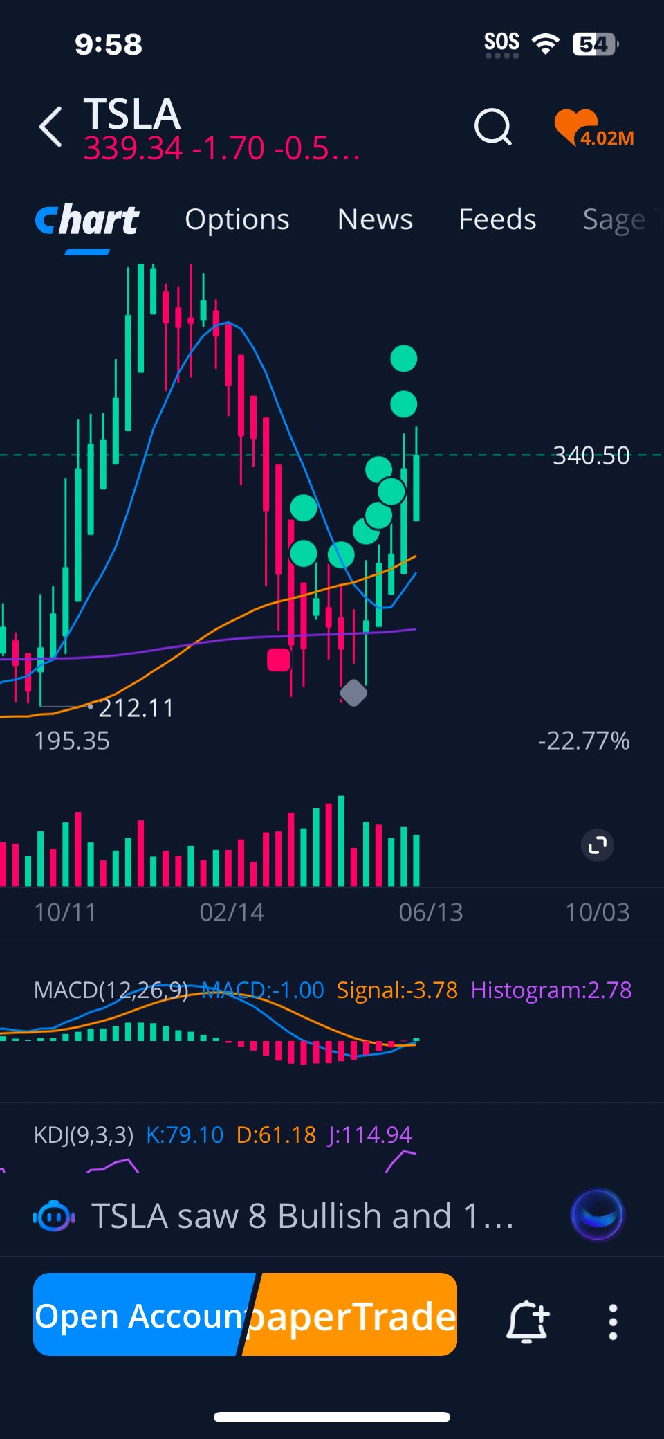The width and height of the screenshot is (664, 1439).
Task: Tap the round blue assistant orb
Action: click(598, 1215)
